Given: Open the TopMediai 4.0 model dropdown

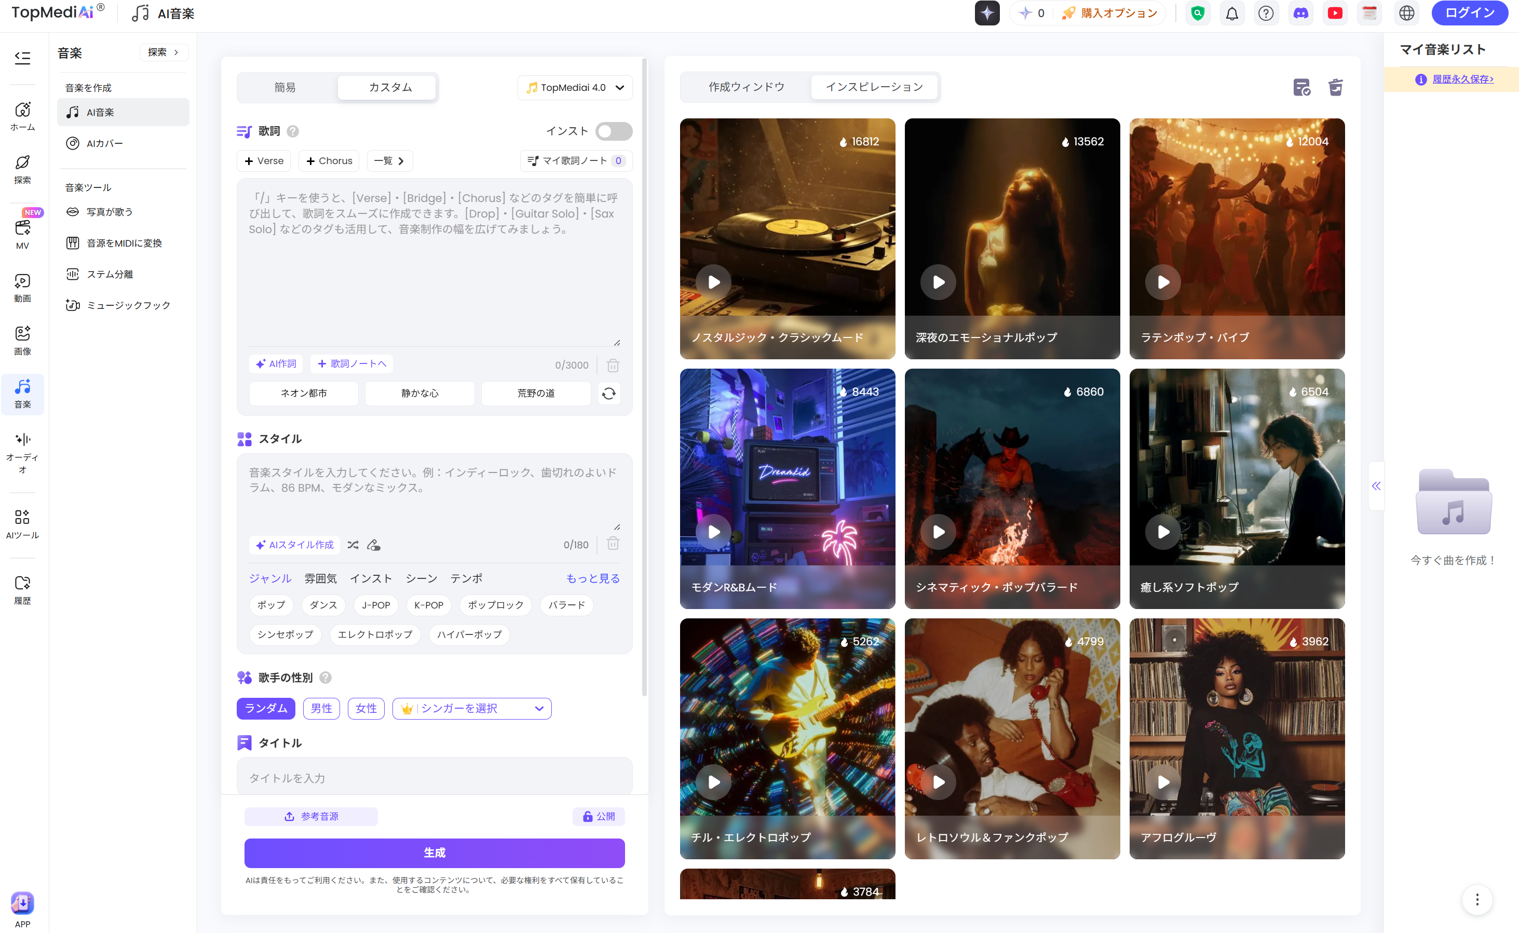Looking at the screenshot, I should (574, 88).
